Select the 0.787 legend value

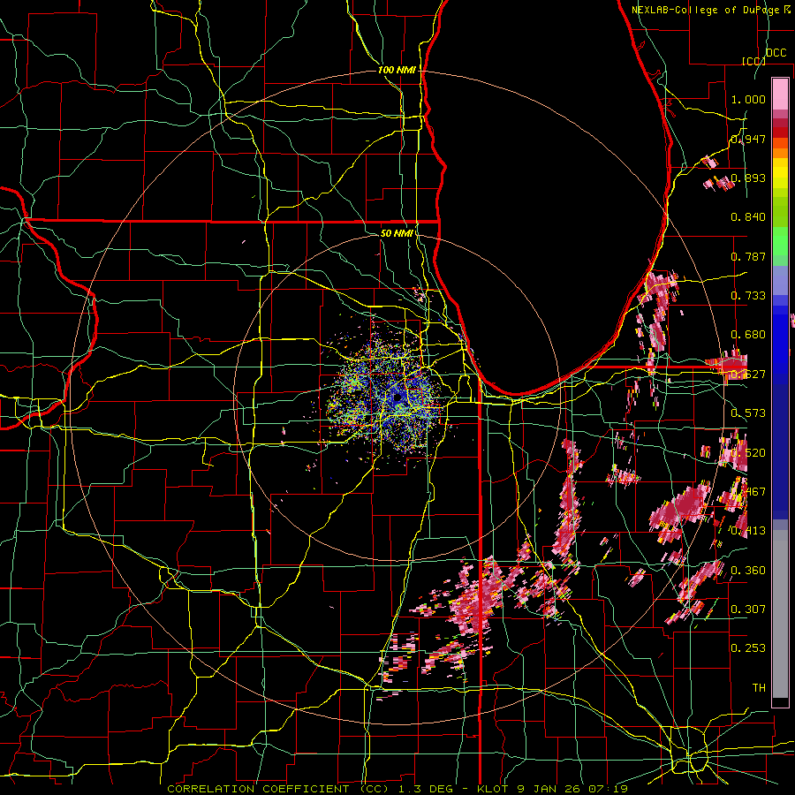[x=748, y=256]
